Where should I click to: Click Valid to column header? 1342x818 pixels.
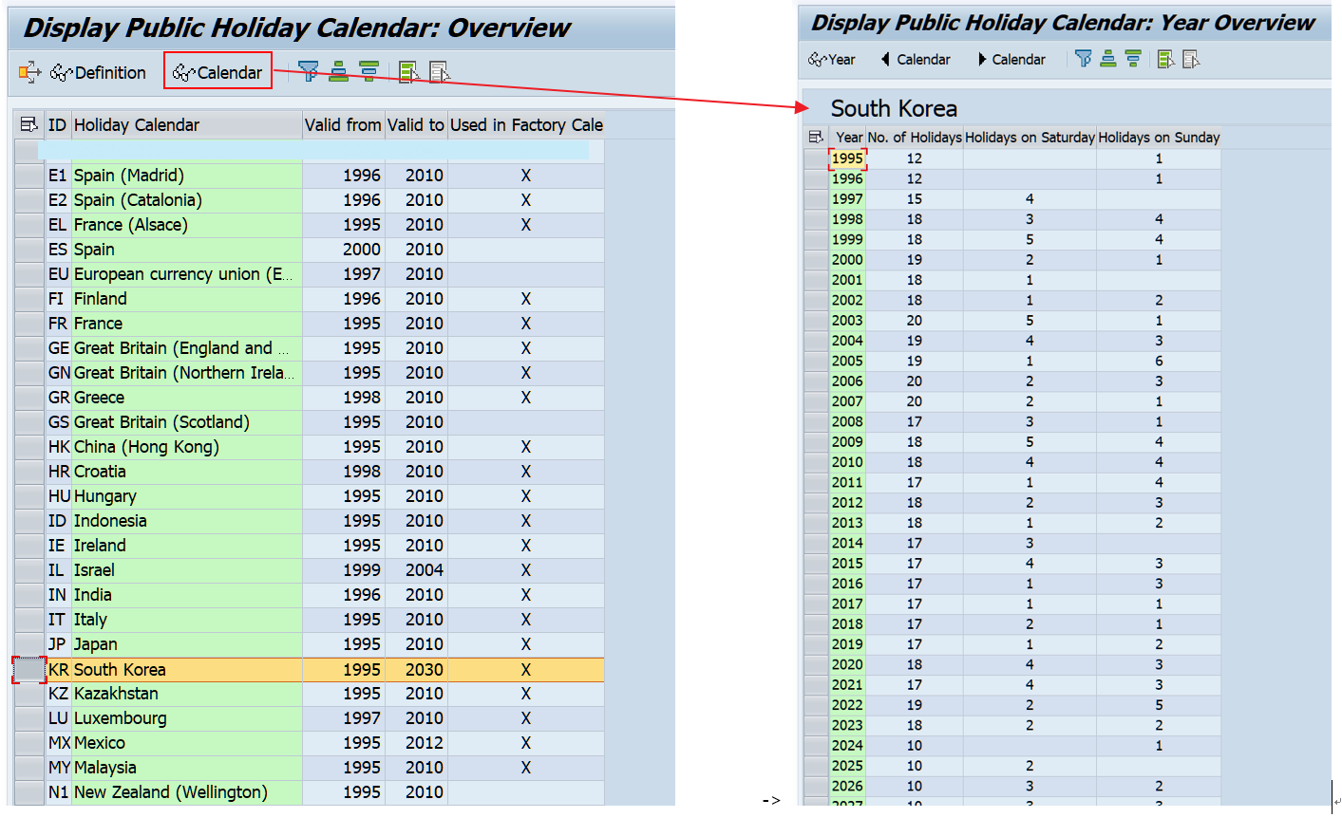416,124
